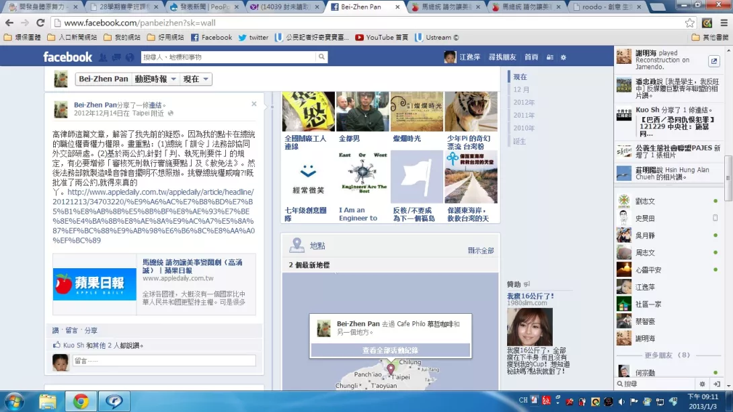Click the Facebook logo in the header
733x412 pixels.
68,57
